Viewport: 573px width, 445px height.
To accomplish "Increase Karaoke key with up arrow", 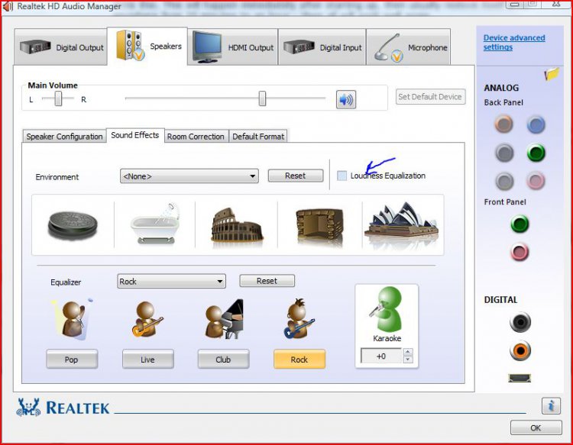I will pos(408,352).
